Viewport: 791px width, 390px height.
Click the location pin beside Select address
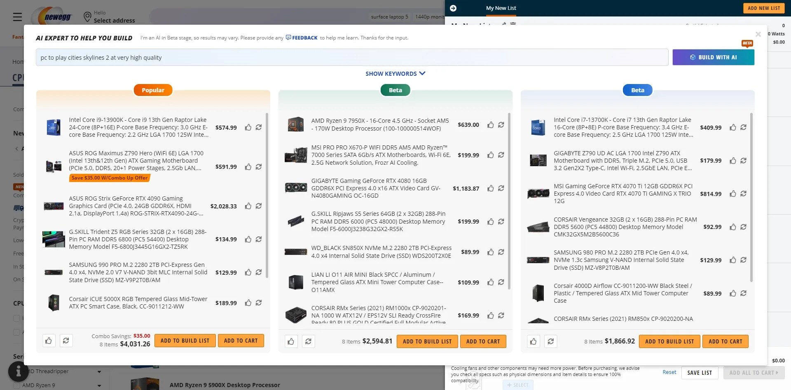click(87, 17)
